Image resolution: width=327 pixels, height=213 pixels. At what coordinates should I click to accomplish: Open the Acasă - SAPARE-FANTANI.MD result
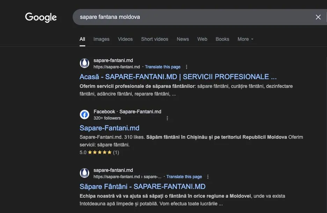click(177, 76)
